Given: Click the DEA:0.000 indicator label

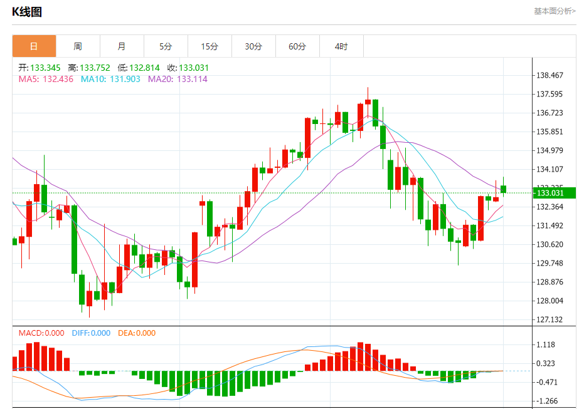Looking at the screenshot, I should click(137, 333).
